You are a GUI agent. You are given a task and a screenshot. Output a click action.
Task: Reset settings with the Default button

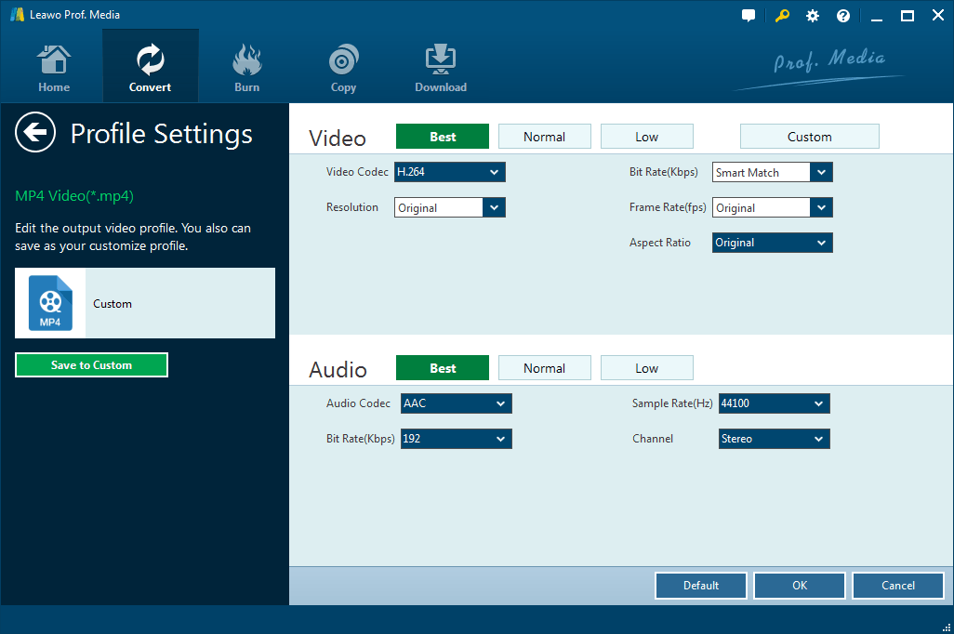point(701,586)
